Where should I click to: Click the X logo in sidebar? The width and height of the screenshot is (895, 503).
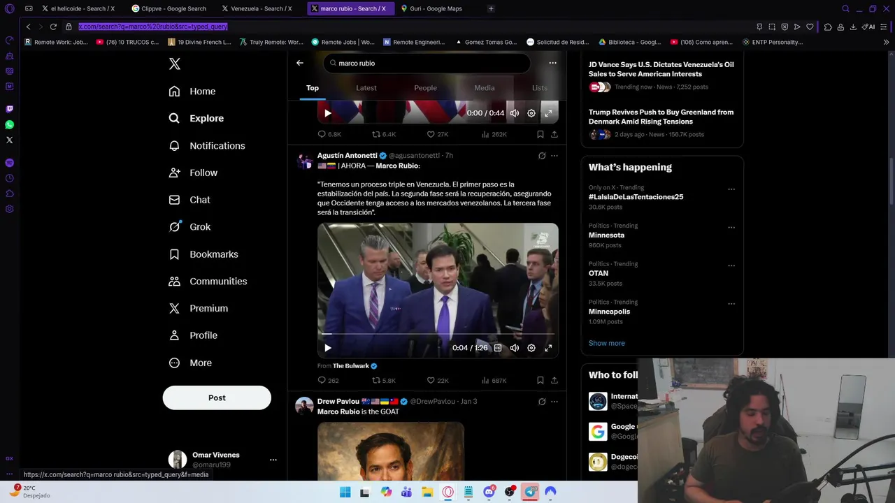pos(175,64)
